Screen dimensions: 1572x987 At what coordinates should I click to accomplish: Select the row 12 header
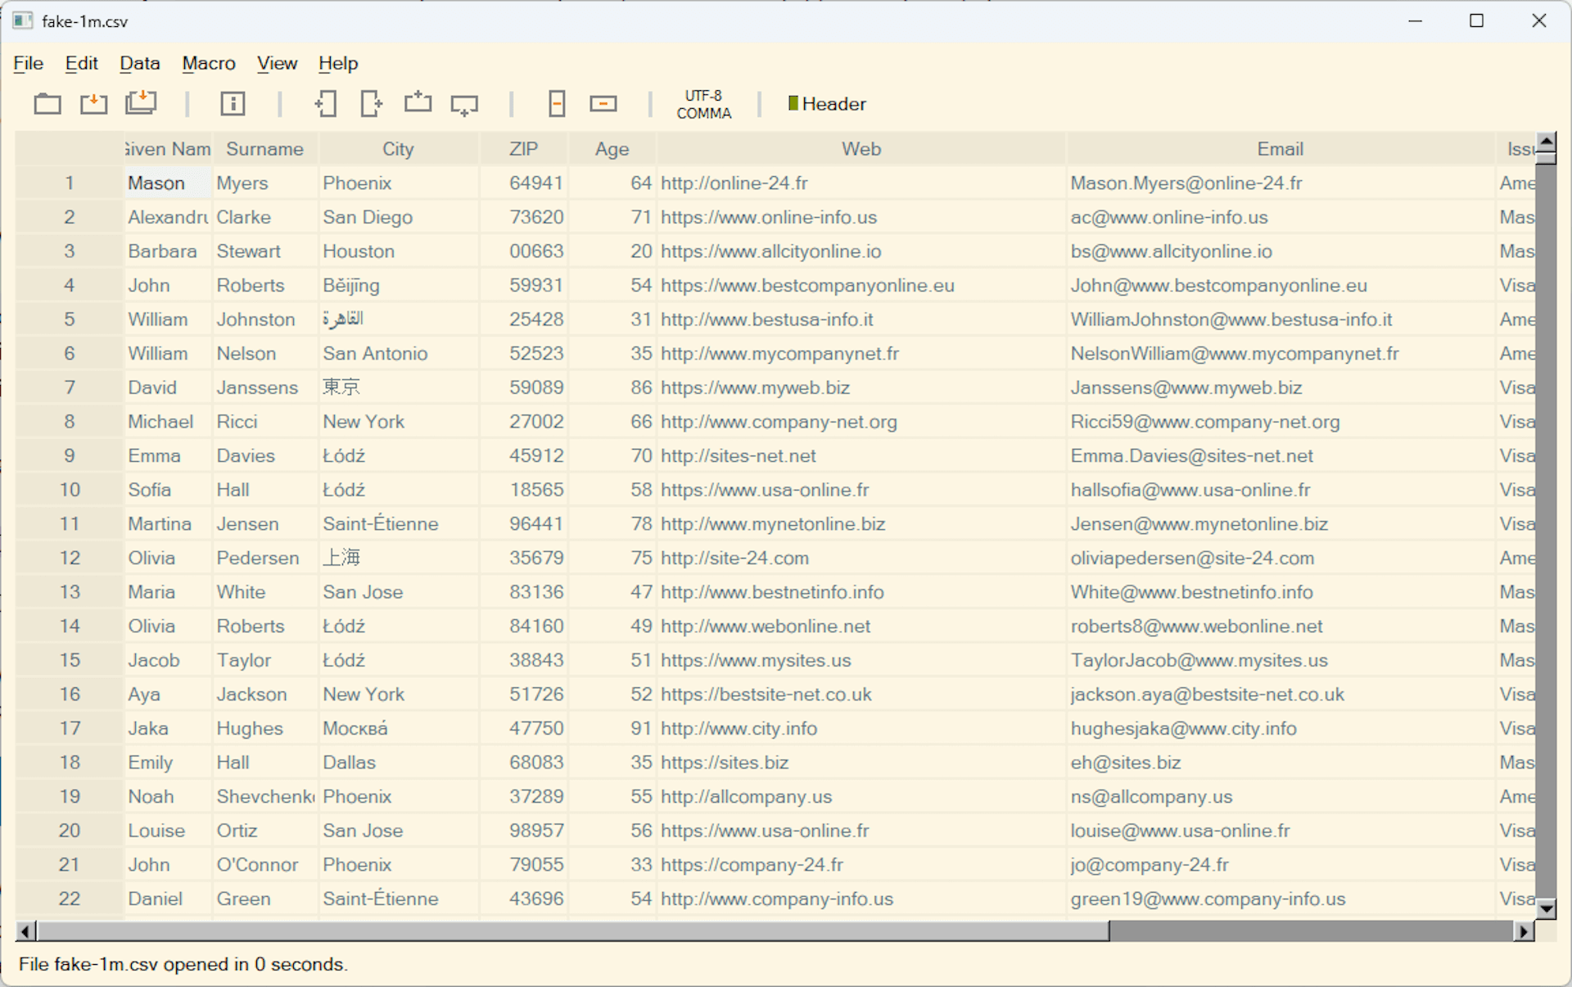(x=70, y=558)
